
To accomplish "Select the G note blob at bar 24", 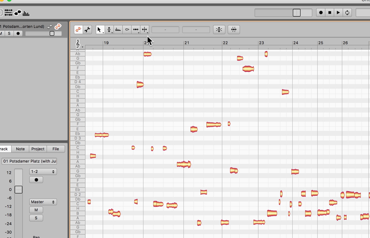I will [x=295, y=172].
